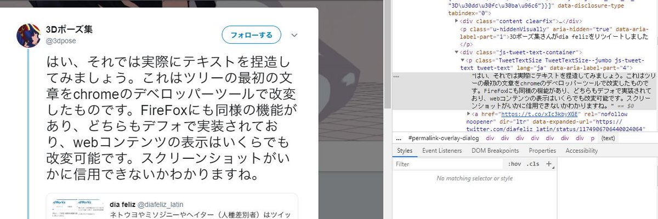Focus the Styles Filter input field

[x=449, y=164]
